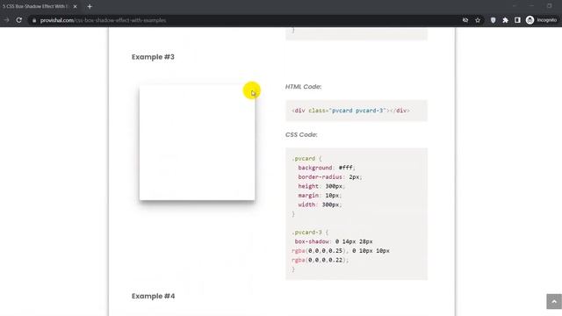Go forward with the forward arrow

[6, 20]
